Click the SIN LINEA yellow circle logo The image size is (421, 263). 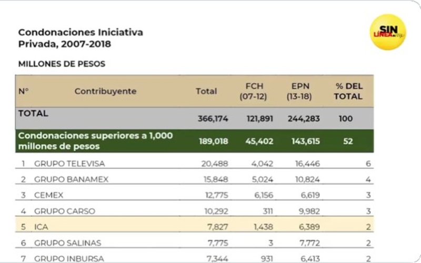tap(388, 32)
